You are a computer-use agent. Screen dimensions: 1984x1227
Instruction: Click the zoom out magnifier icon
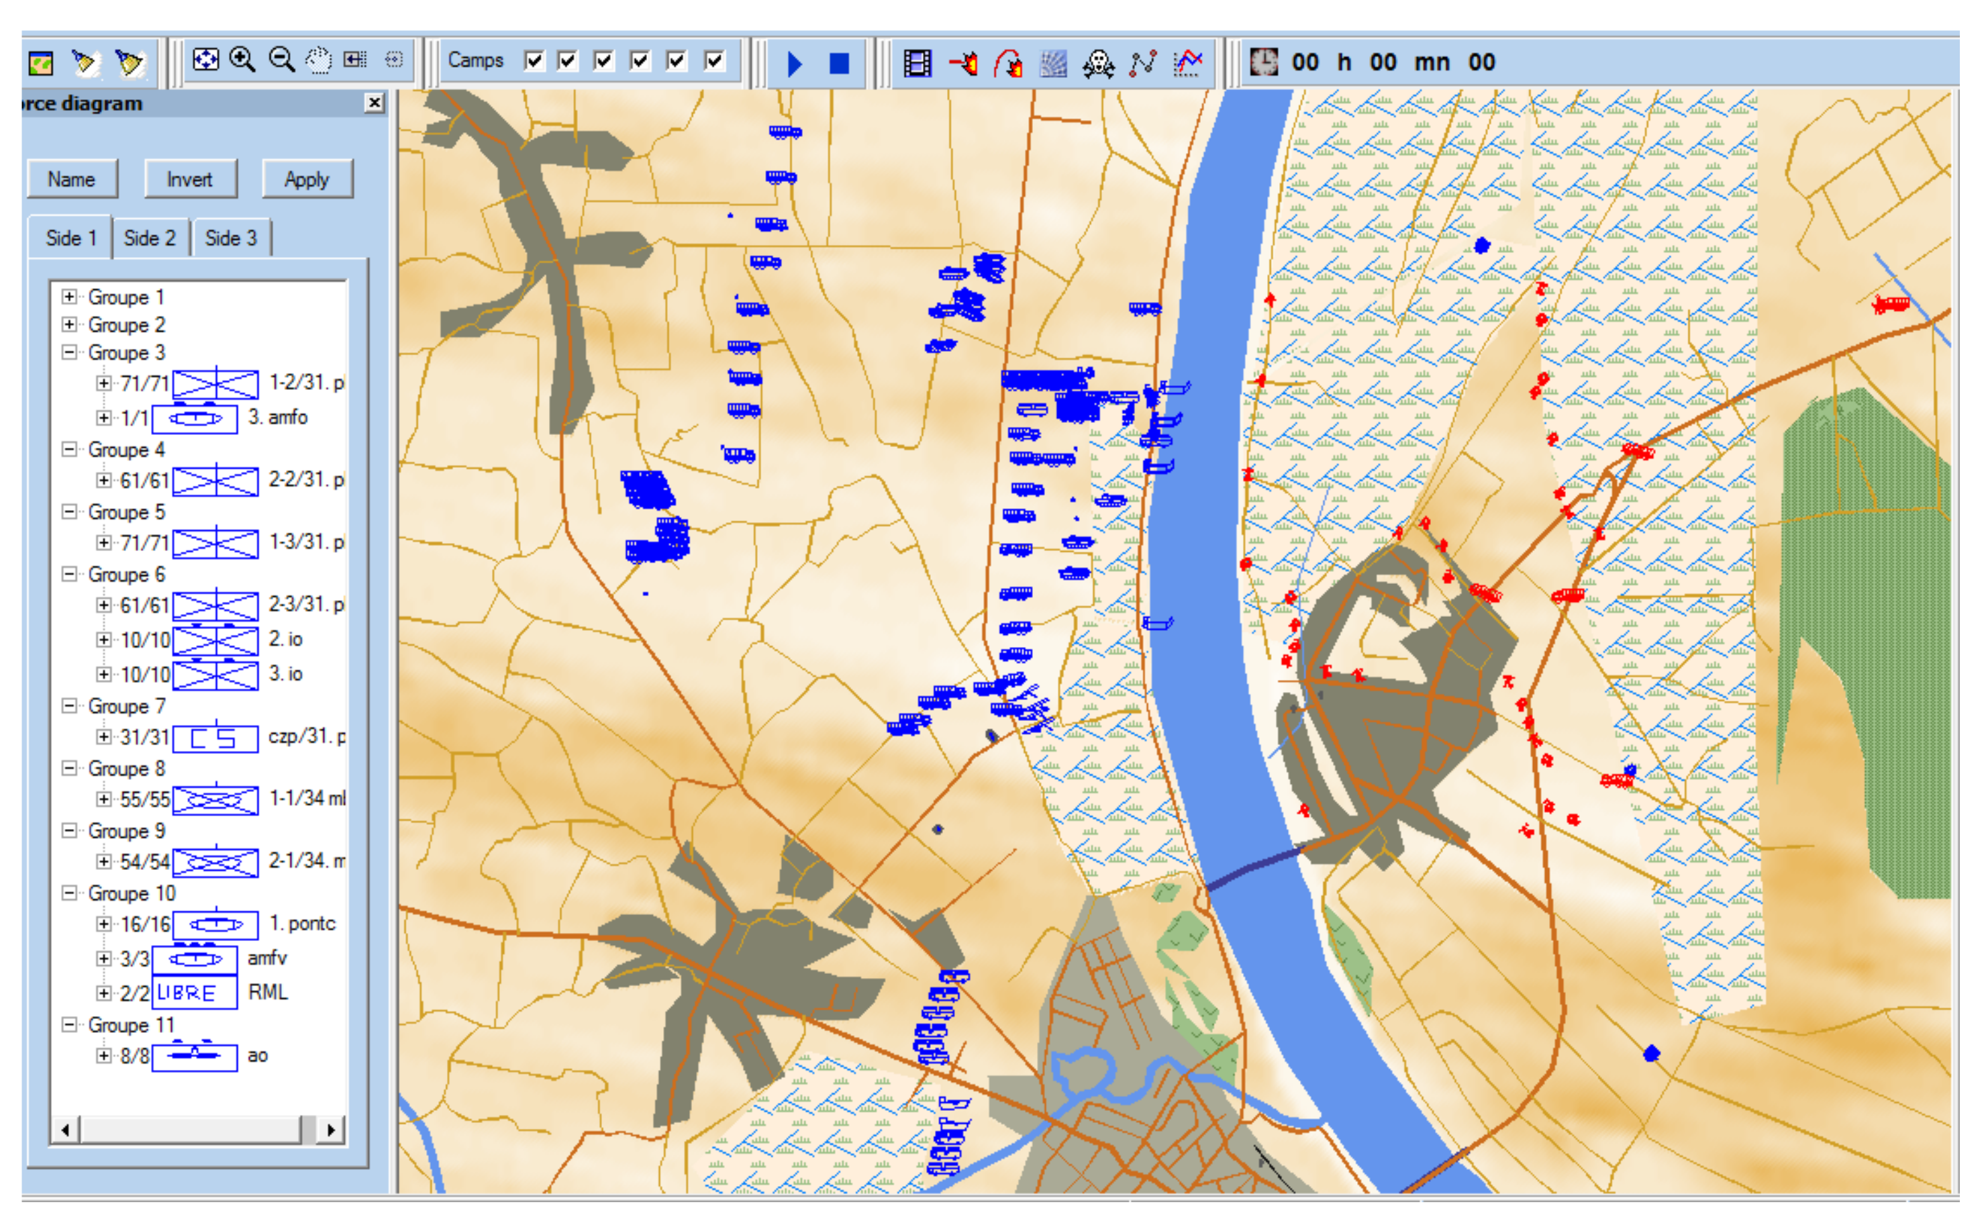(281, 60)
